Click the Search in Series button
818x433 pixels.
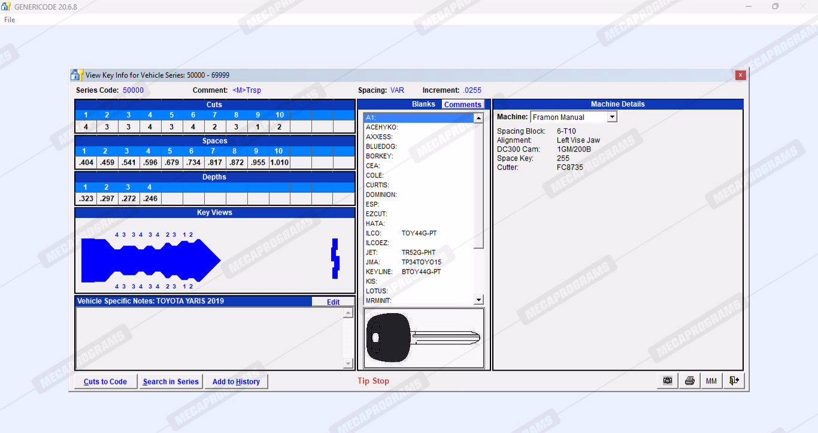tap(171, 381)
